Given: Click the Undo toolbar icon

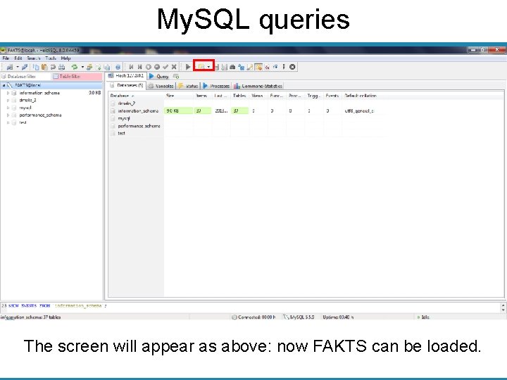Looking at the screenshot, I should [53, 68].
